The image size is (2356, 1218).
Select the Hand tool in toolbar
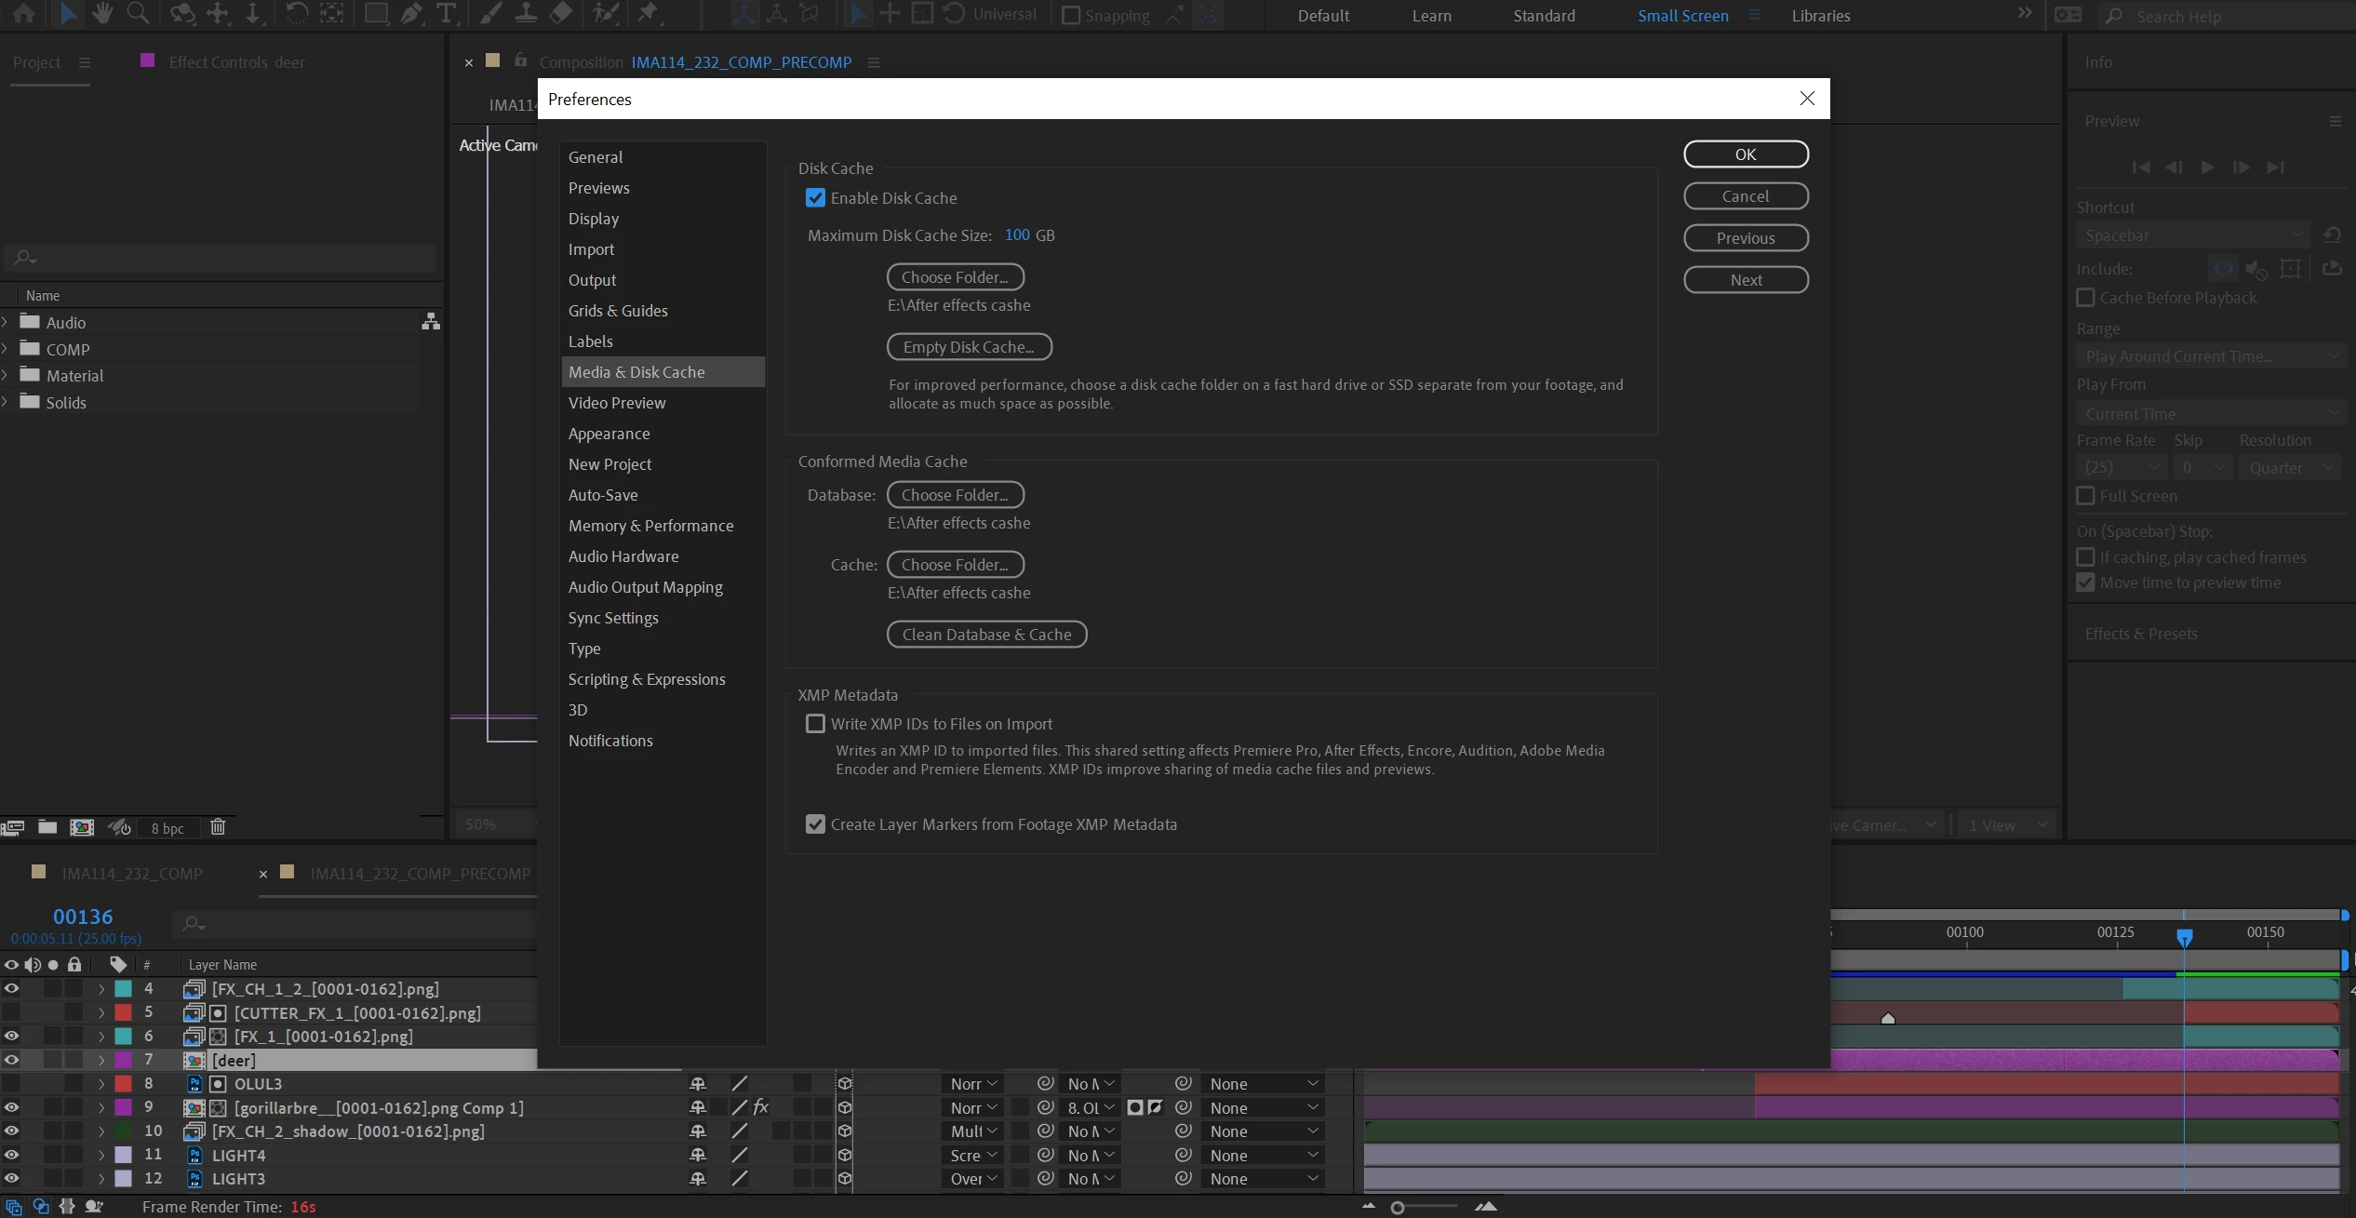point(102,13)
